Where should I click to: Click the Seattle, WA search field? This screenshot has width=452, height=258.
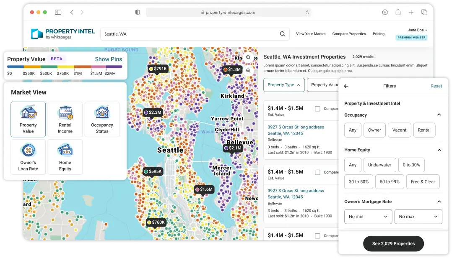pos(195,34)
